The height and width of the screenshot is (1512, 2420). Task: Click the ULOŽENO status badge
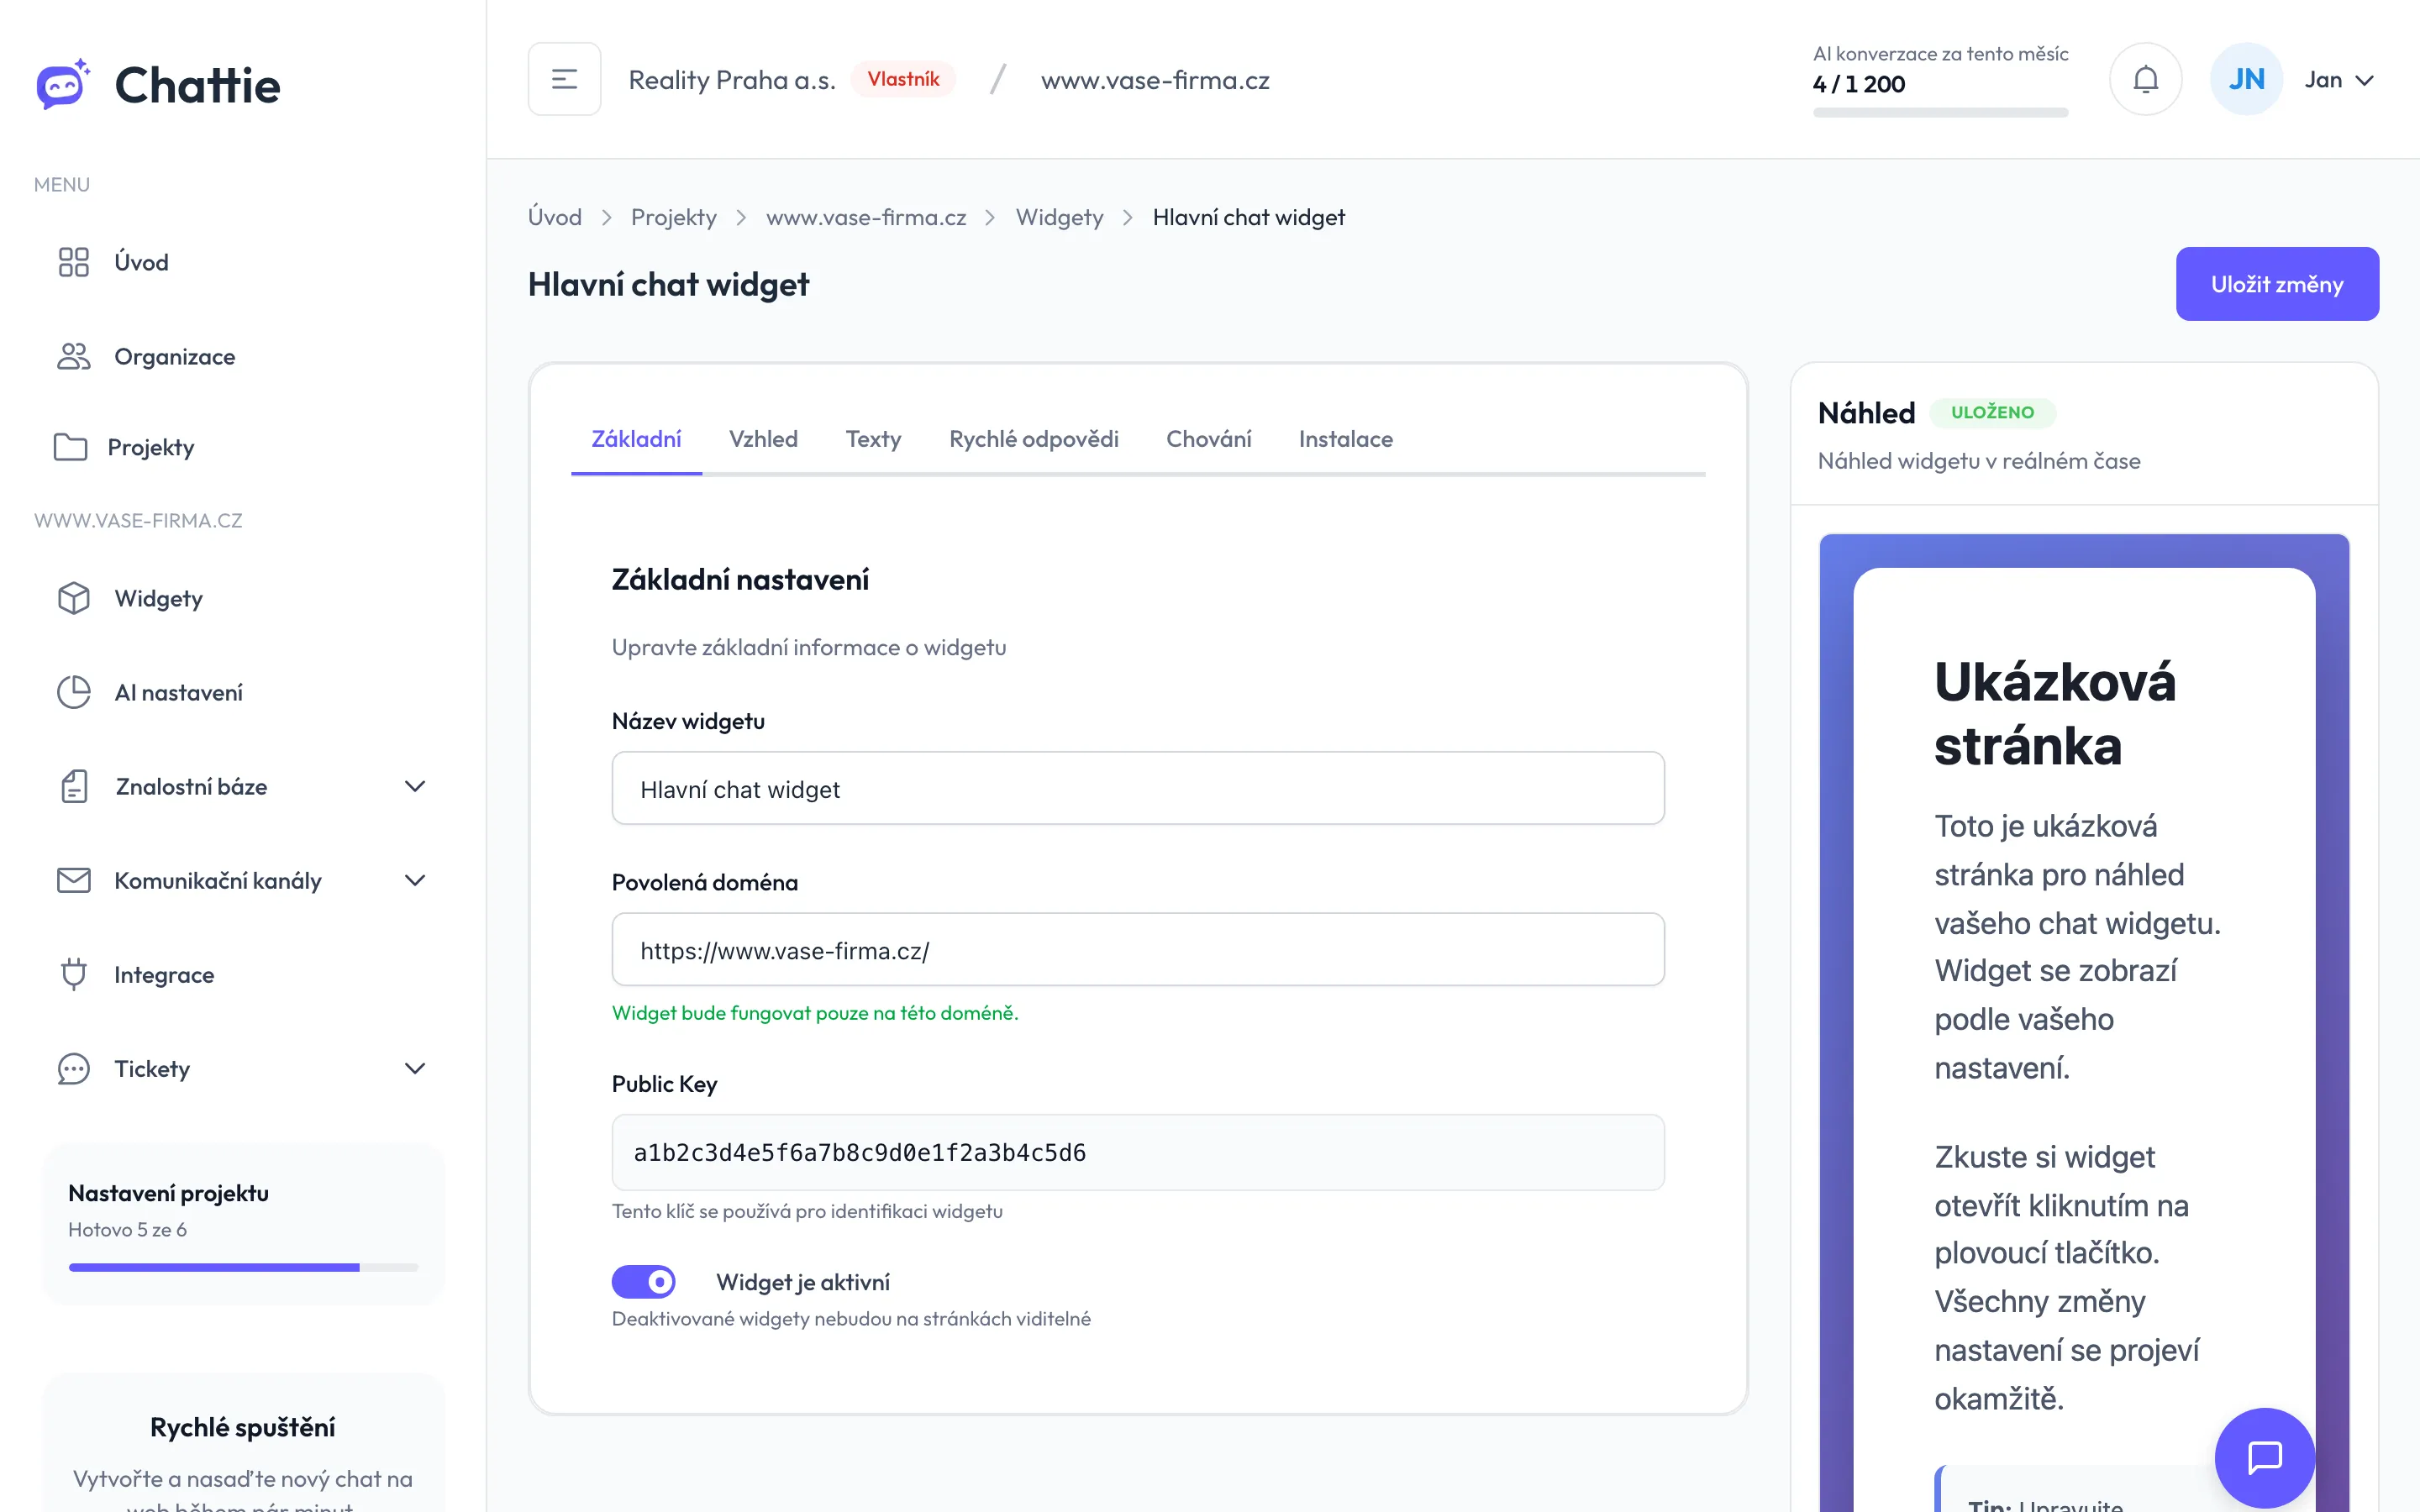[1992, 412]
